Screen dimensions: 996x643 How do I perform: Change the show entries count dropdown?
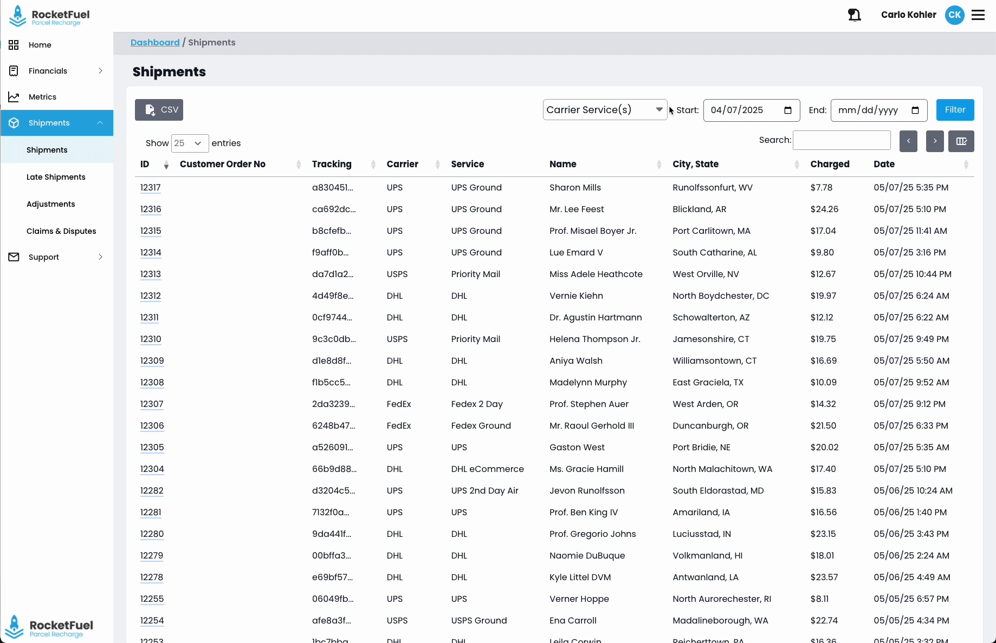click(190, 143)
